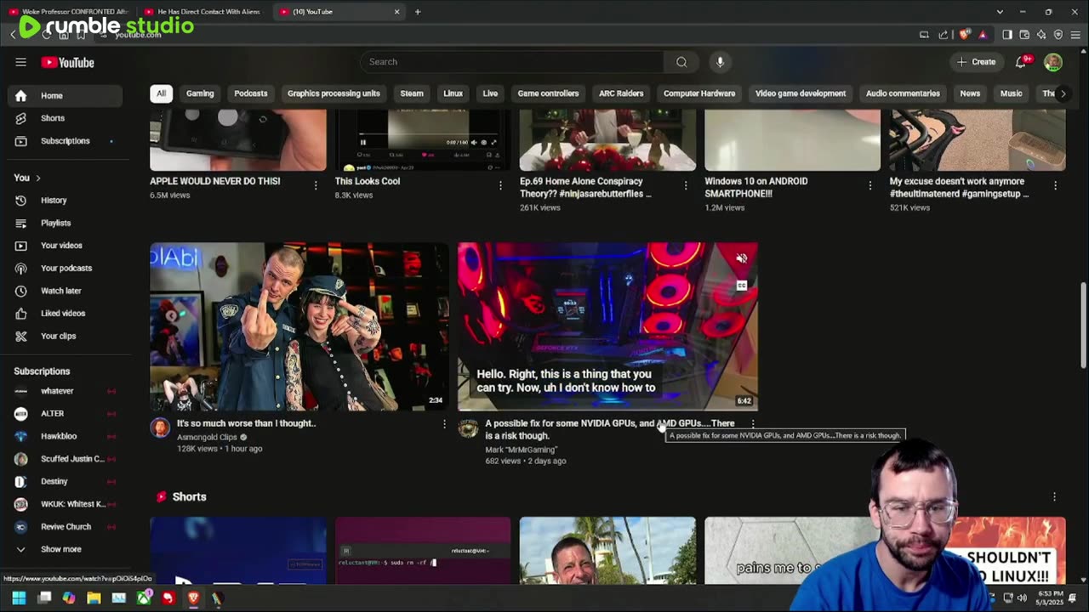Open Shorts shelf more options menu
This screenshot has width=1089, height=612.
tap(1054, 497)
